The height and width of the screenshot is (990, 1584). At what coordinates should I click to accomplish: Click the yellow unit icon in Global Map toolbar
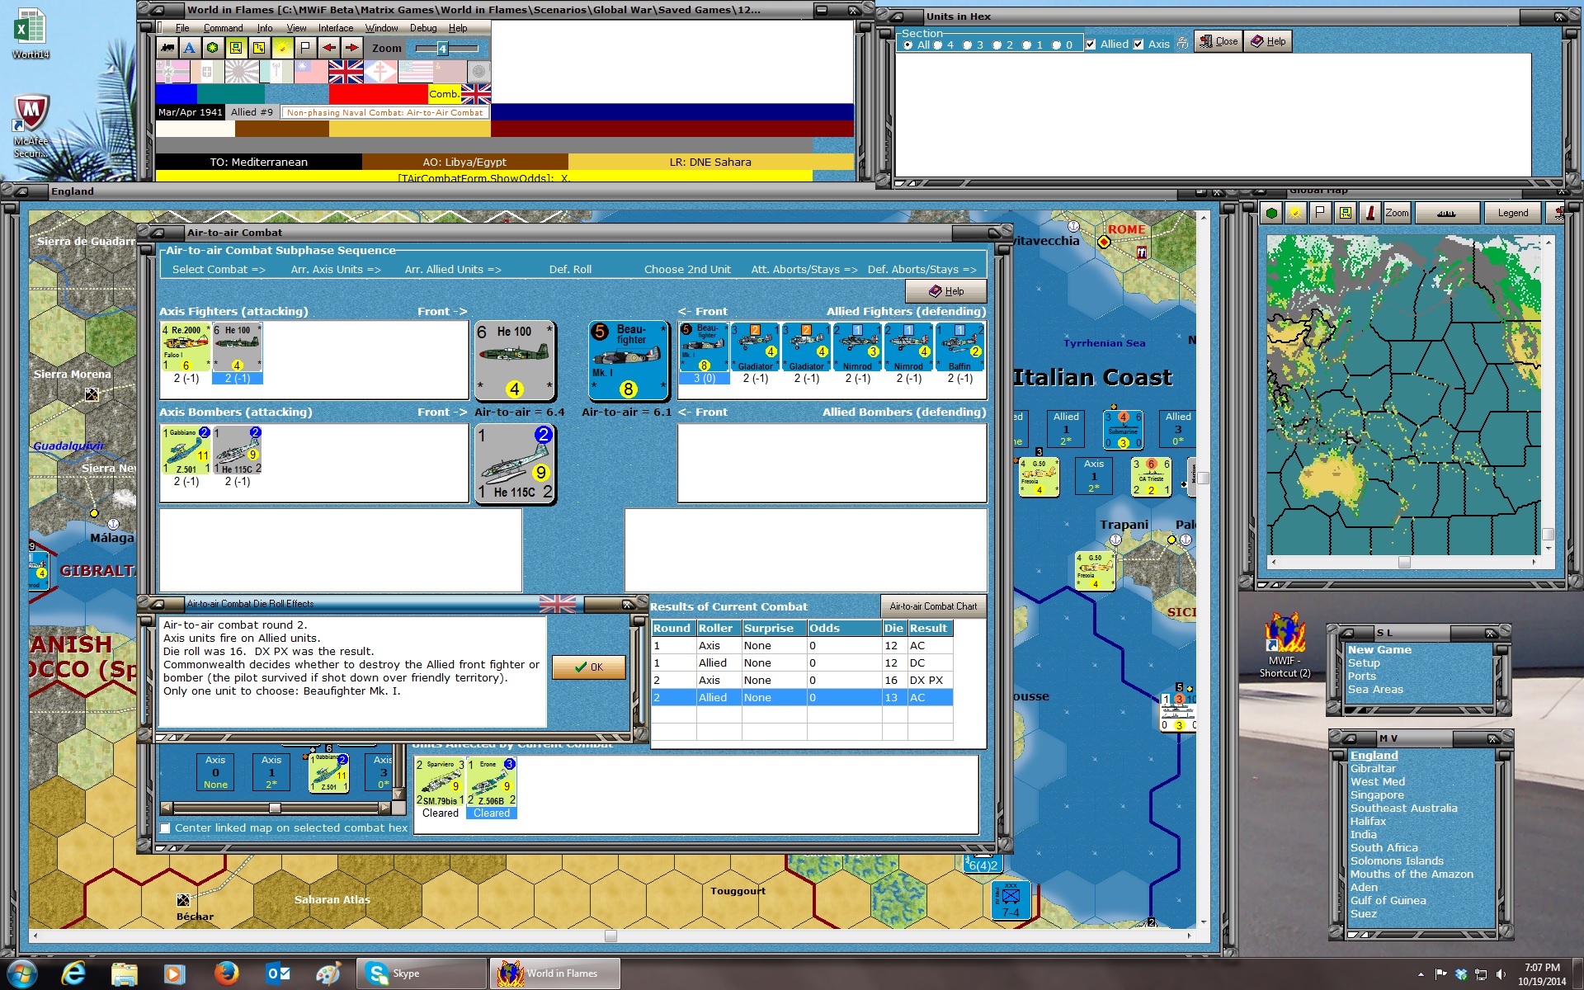tap(1345, 213)
